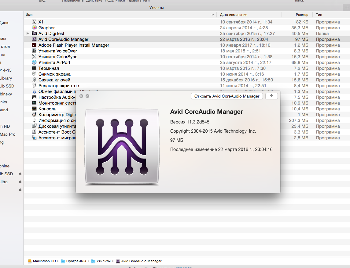Viewport: 350px width, 268px height.
Task: Click the Copyright Avid Technology text
Action: coord(213,131)
